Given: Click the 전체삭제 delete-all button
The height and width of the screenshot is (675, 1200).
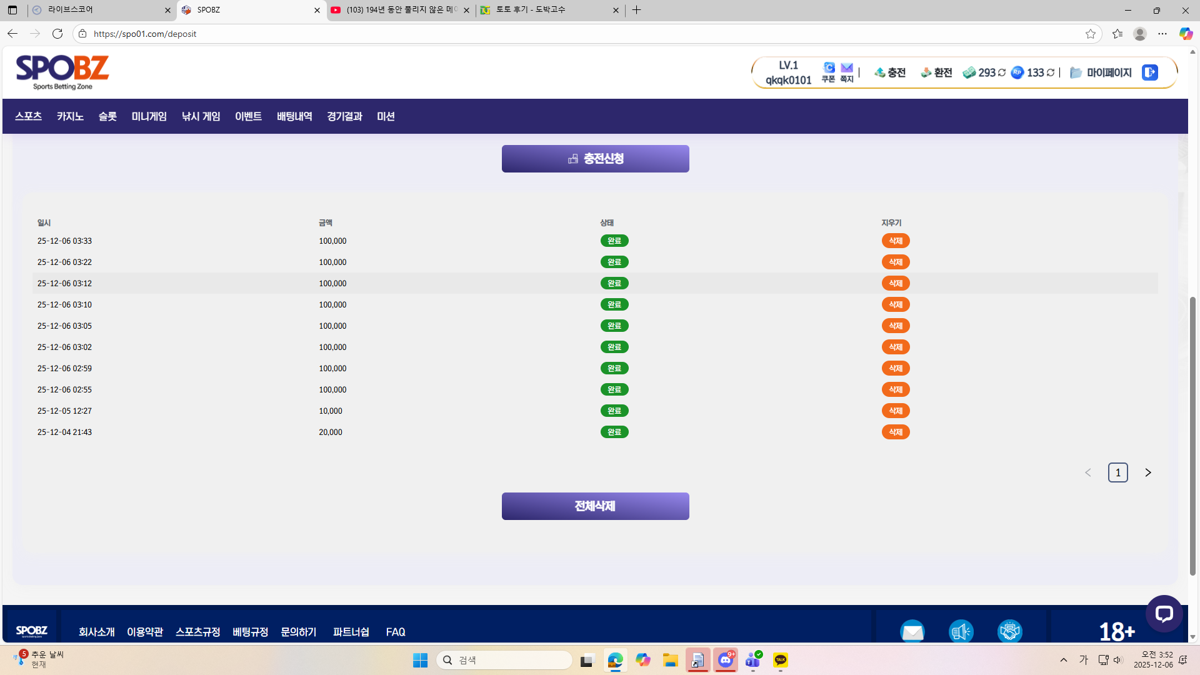Looking at the screenshot, I should (594, 506).
